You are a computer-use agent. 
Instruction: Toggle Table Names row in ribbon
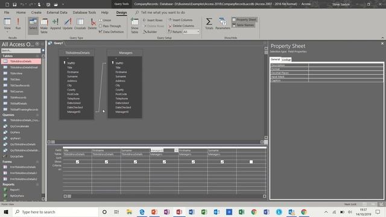point(243,25)
